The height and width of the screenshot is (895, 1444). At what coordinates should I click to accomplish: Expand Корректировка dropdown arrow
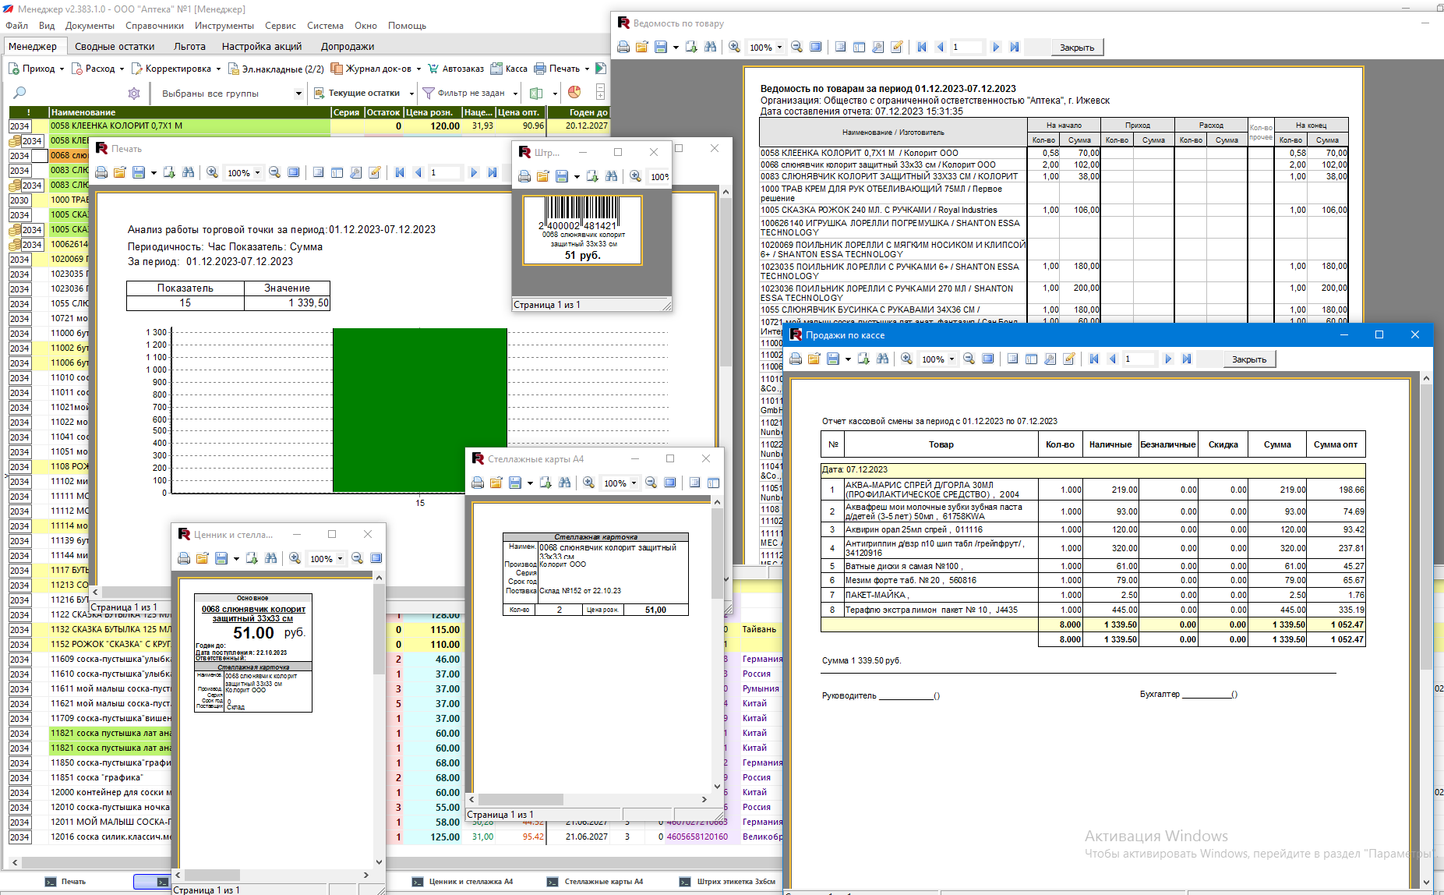click(x=218, y=69)
